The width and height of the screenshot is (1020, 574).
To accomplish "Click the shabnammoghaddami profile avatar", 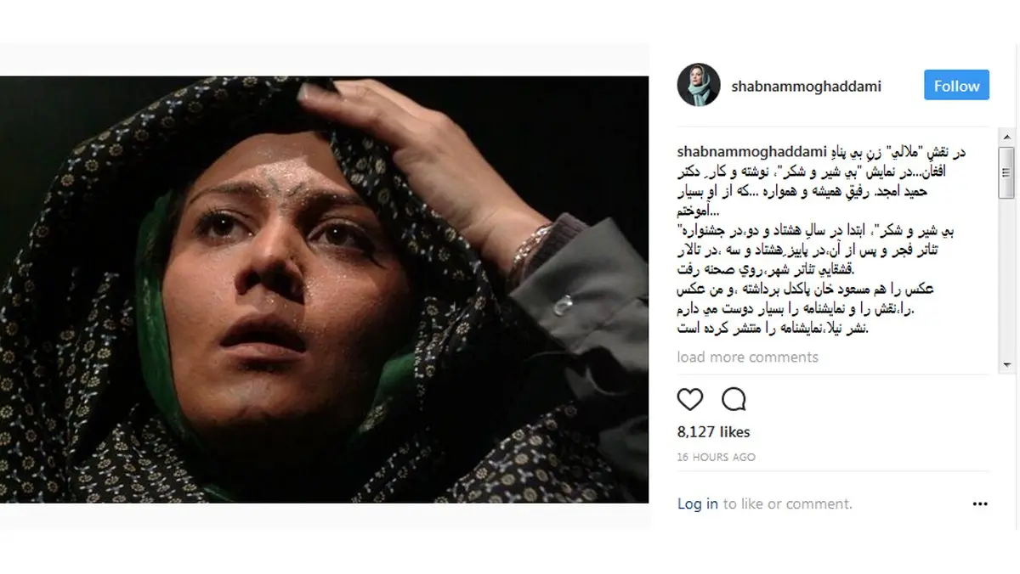I will pyautogui.click(x=700, y=86).
